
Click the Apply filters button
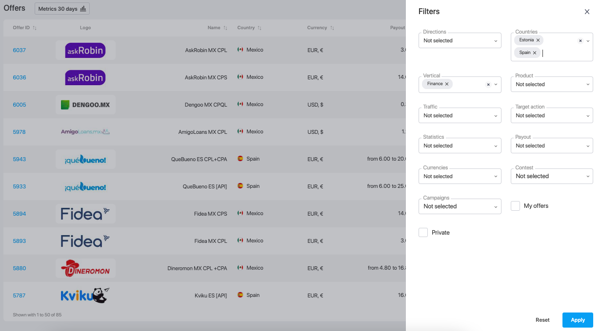click(578, 320)
